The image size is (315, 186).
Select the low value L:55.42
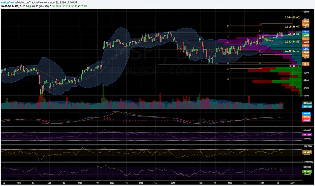pyautogui.click(x=73, y=6)
